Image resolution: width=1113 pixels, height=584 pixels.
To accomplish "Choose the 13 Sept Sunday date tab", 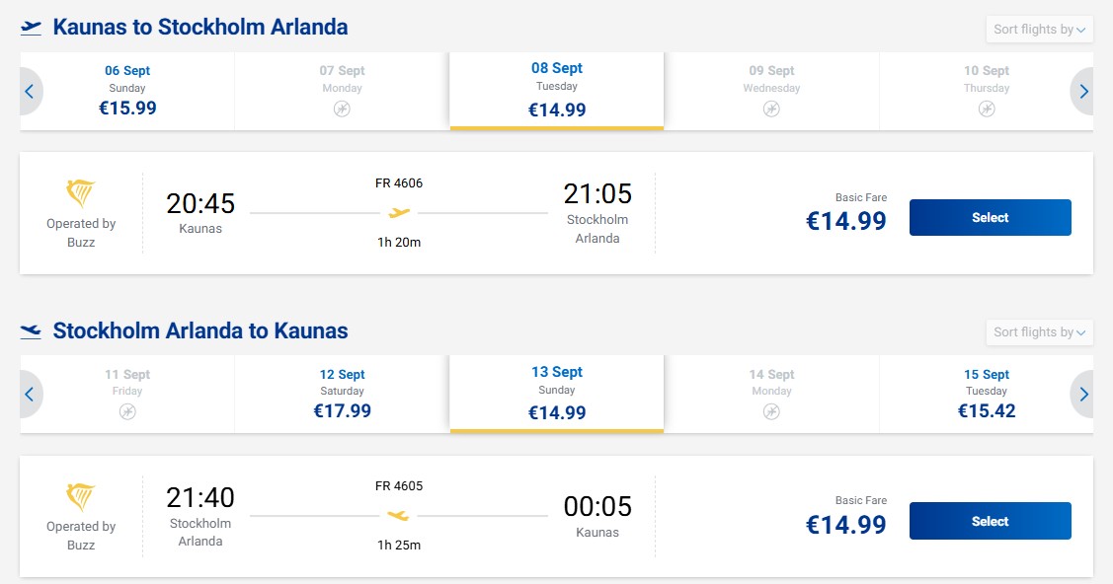I will pyautogui.click(x=557, y=394).
